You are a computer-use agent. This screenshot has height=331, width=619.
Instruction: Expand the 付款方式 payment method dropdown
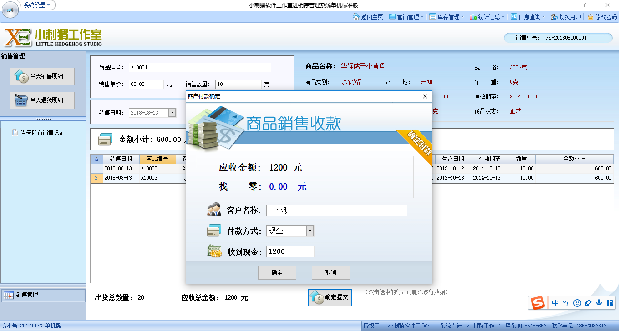tap(309, 231)
